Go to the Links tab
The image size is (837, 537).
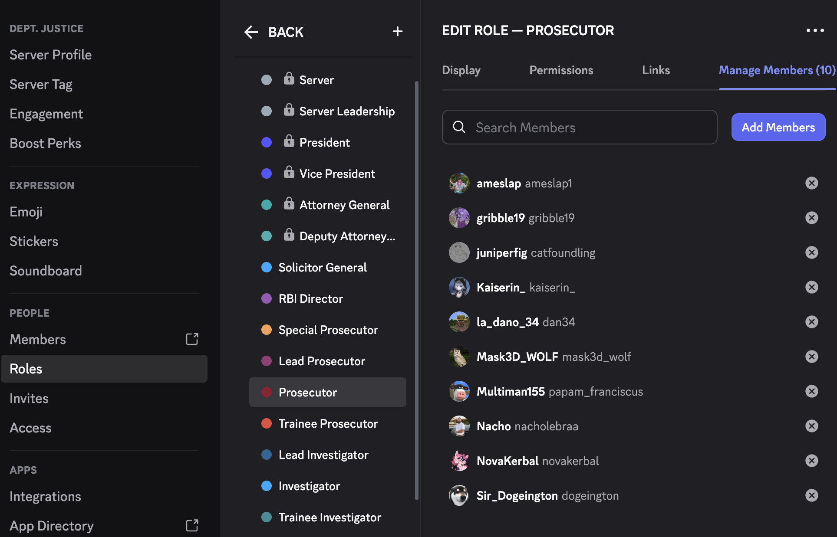coord(656,70)
